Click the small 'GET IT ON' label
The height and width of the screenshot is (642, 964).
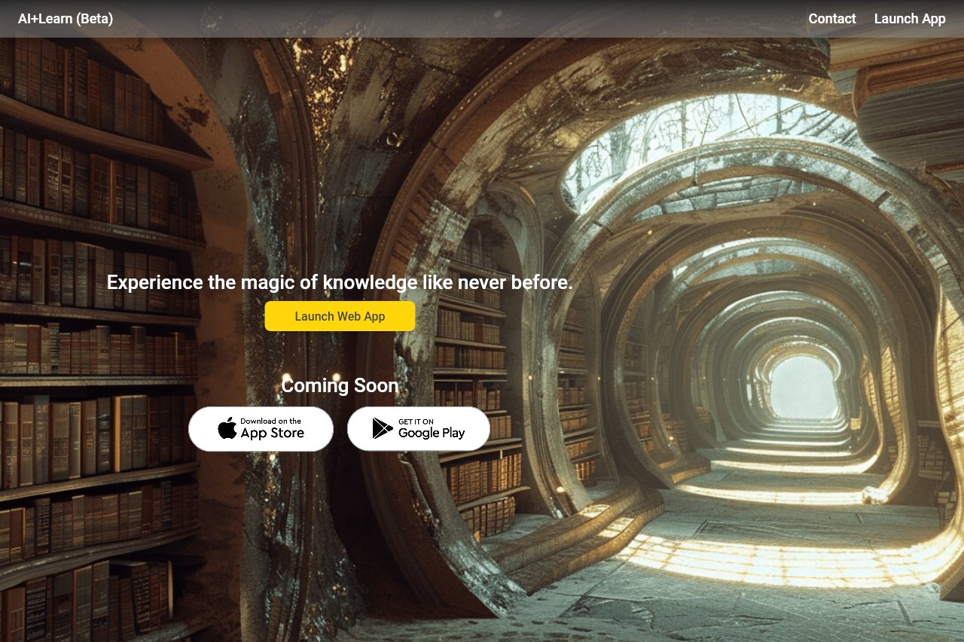416,421
